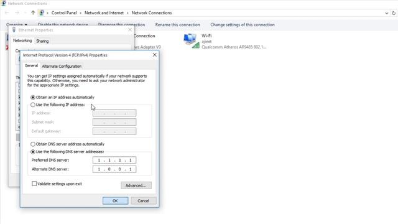Click the Network Connections title bar icon
This screenshot has height=224, width=398.
click(4, 3)
